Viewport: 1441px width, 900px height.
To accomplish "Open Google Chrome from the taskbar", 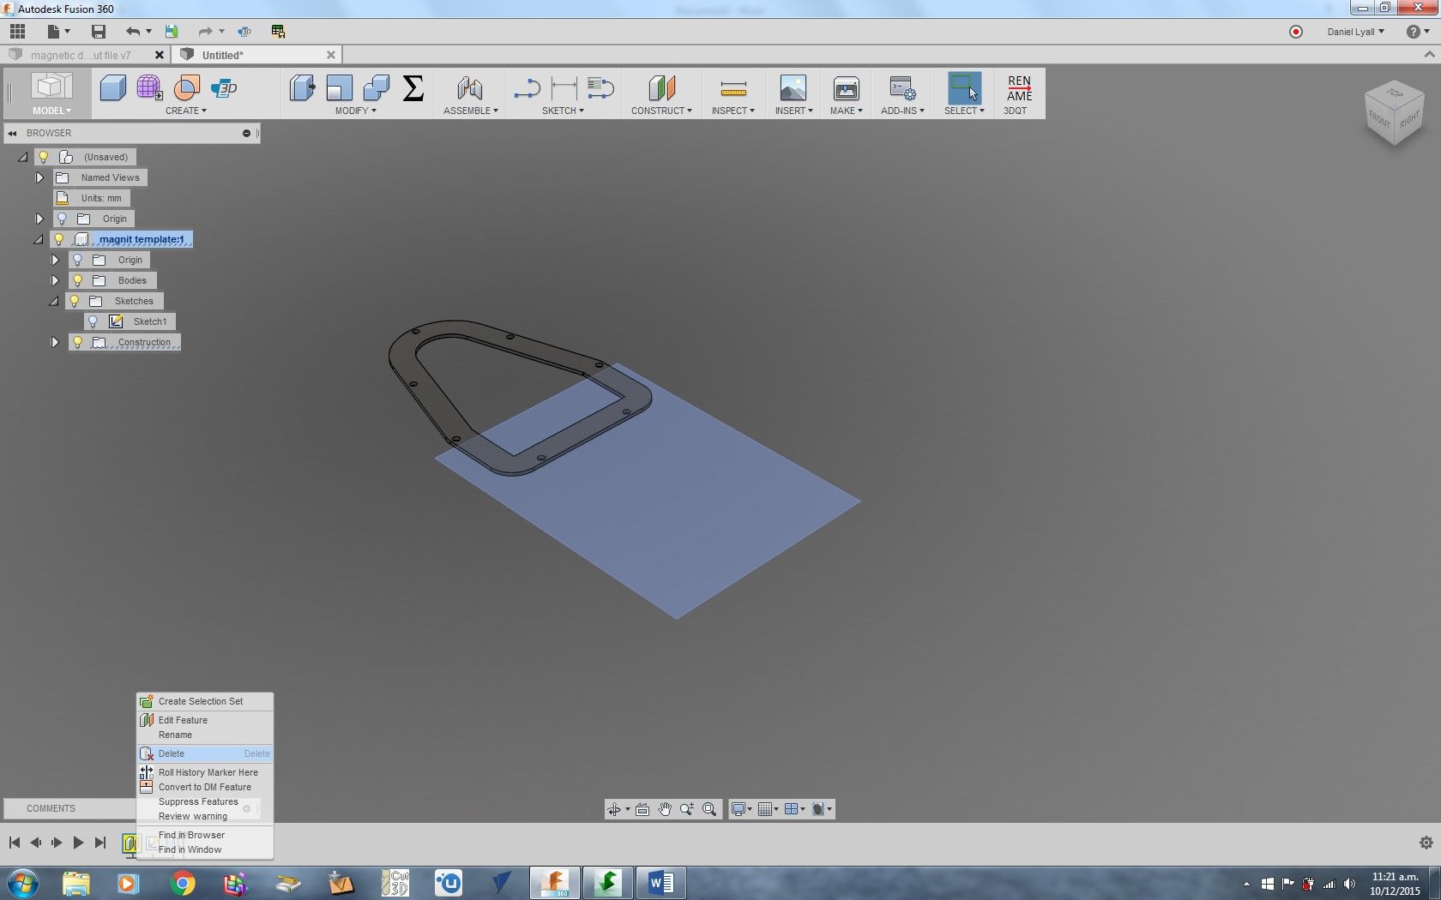I will [x=183, y=883].
